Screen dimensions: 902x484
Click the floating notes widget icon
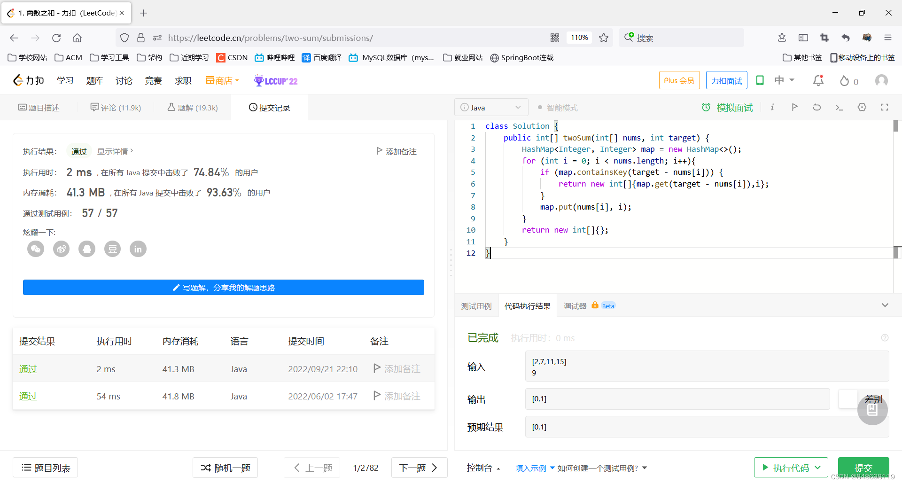coord(872,410)
